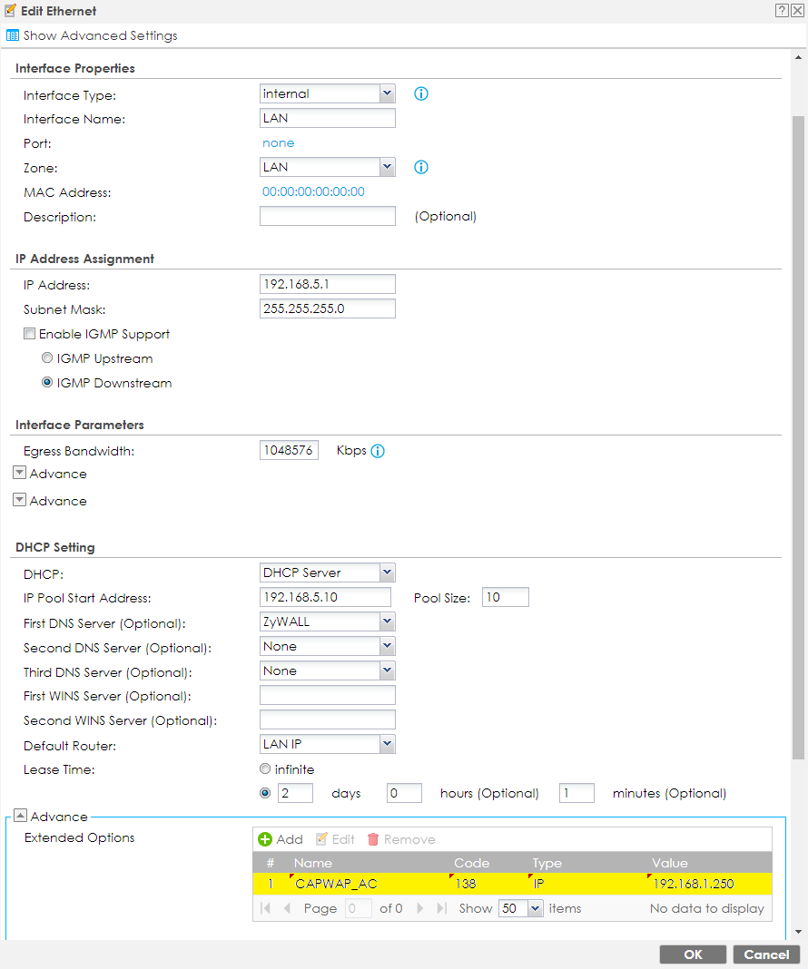Click the 192.168.1.250 value cell
This screenshot has height=969, width=808.
tap(693, 884)
